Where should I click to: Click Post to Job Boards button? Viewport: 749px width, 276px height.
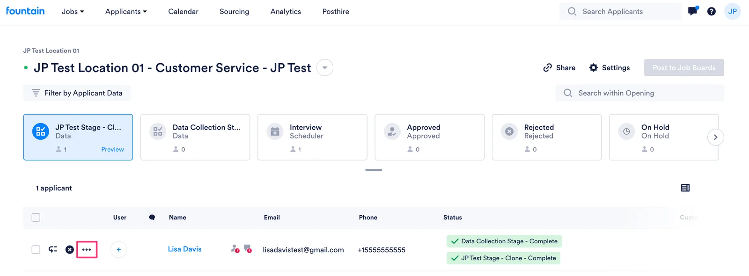pos(684,68)
